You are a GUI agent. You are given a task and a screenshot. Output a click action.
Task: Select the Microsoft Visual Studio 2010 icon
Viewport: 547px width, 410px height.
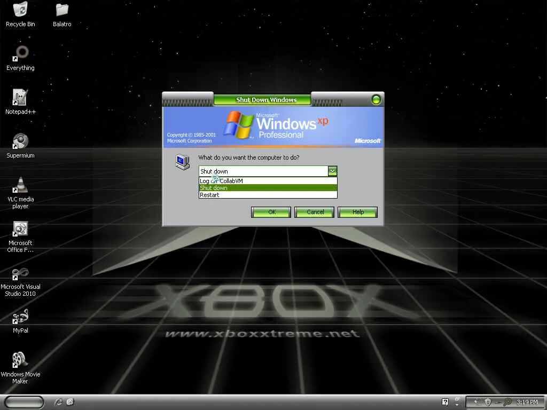(21, 281)
